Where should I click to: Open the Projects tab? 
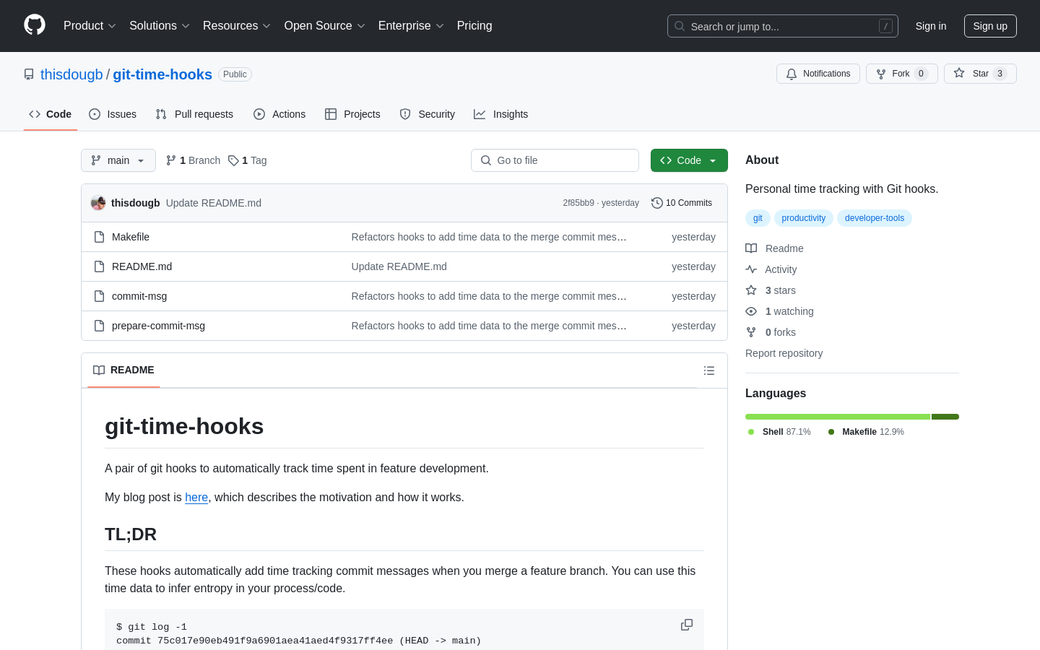[352, 114]
